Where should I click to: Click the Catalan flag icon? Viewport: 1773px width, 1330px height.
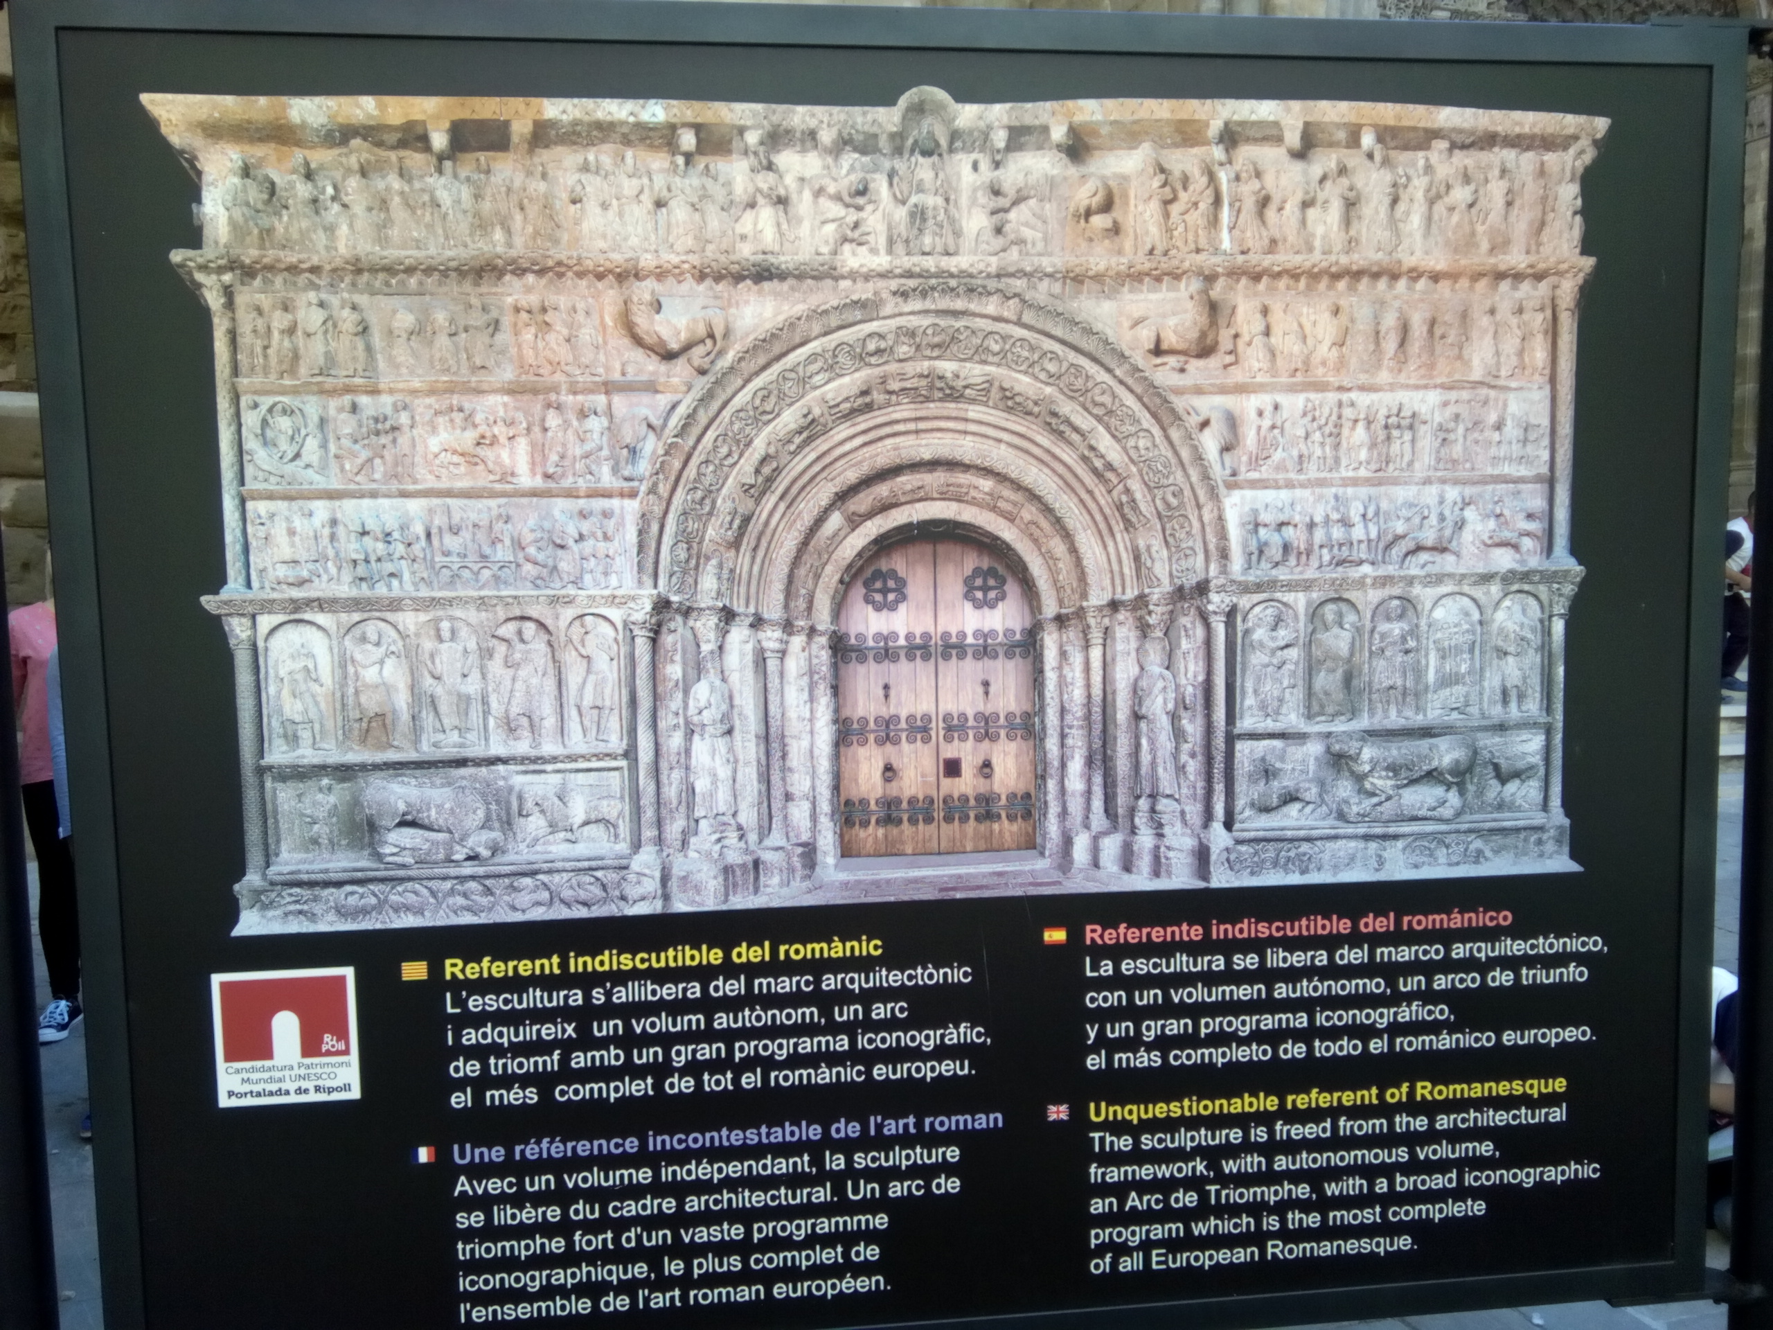point(414,971)
